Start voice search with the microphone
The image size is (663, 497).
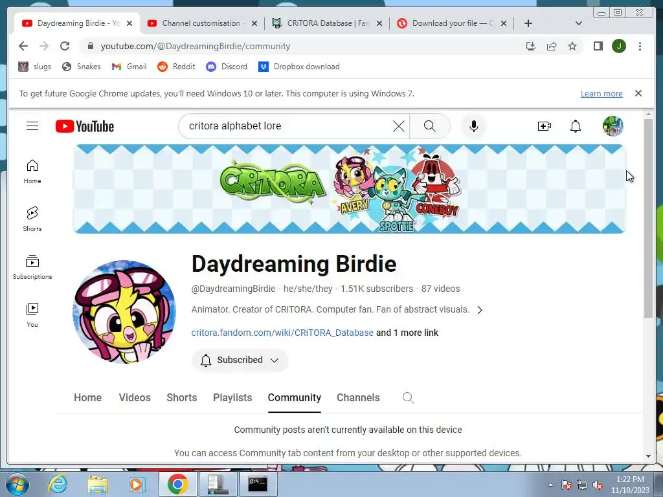point(473,126)
